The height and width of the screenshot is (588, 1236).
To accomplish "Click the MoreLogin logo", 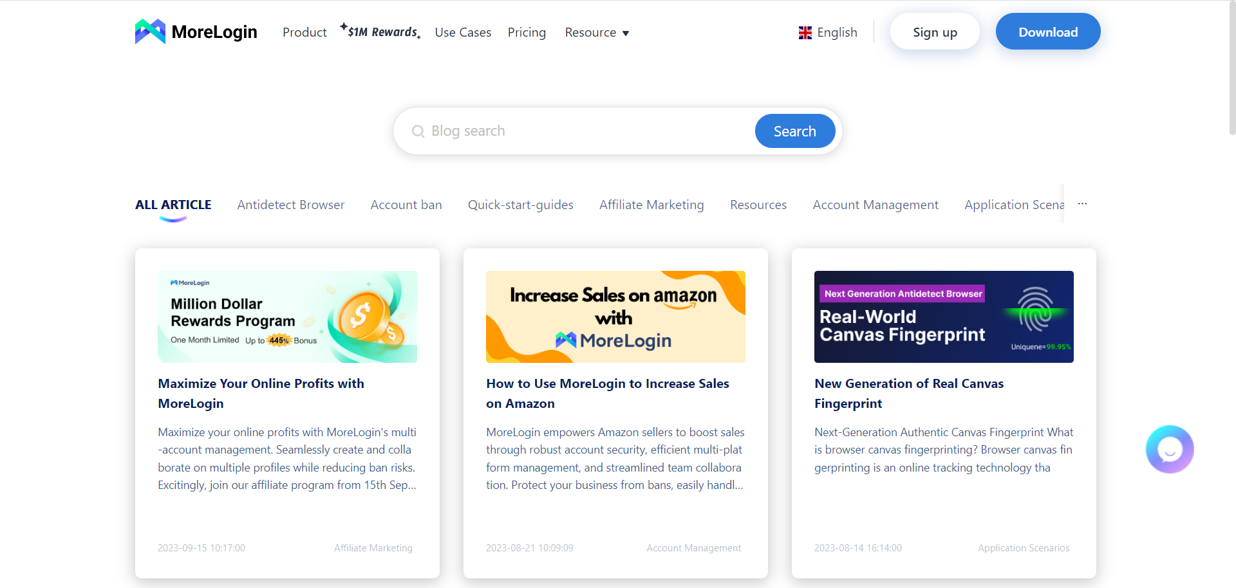I will click(195, 31).
